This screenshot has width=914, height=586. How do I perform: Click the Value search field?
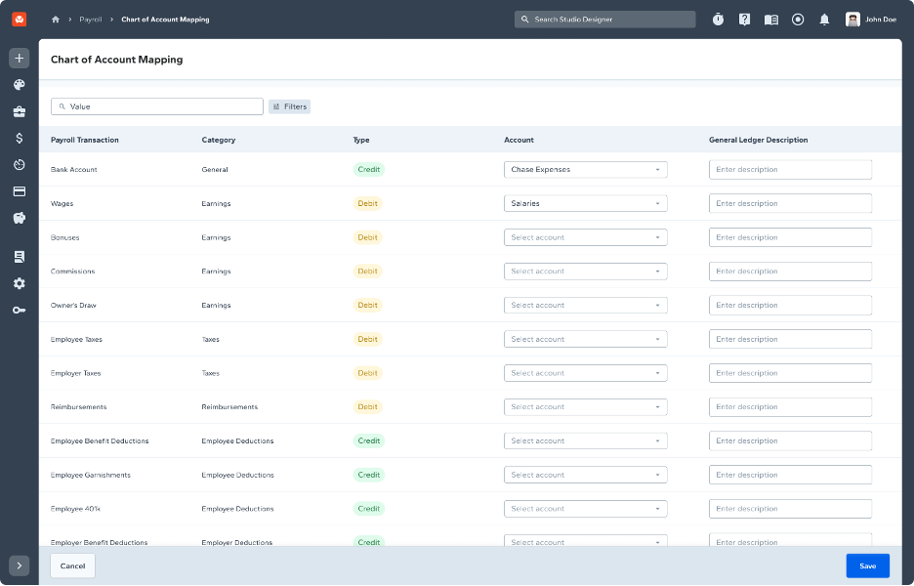coord(157,106)
